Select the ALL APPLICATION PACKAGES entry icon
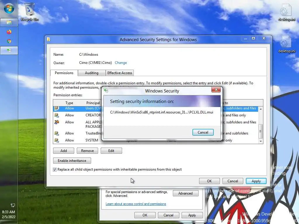Screen dimensions: 299x224 pyautogui.click(x=56, y=122)
